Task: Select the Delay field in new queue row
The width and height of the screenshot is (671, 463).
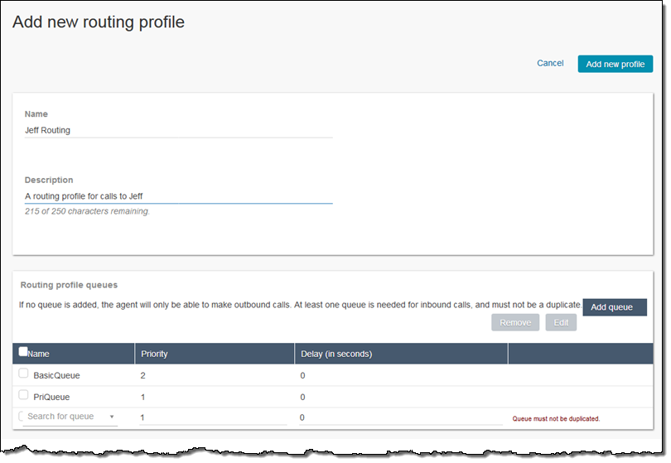Action: point(399,418)
